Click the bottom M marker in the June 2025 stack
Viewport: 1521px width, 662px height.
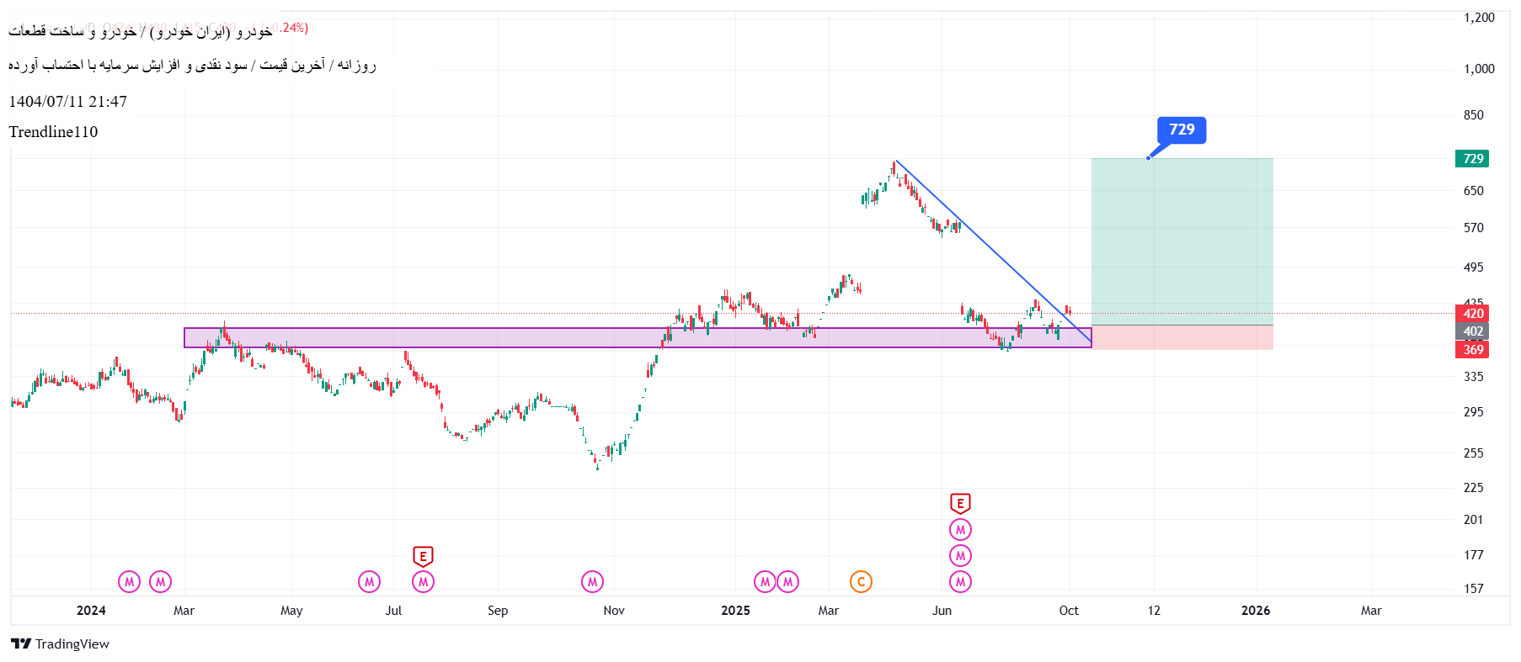pyautogui.click(x=960, y=581)
